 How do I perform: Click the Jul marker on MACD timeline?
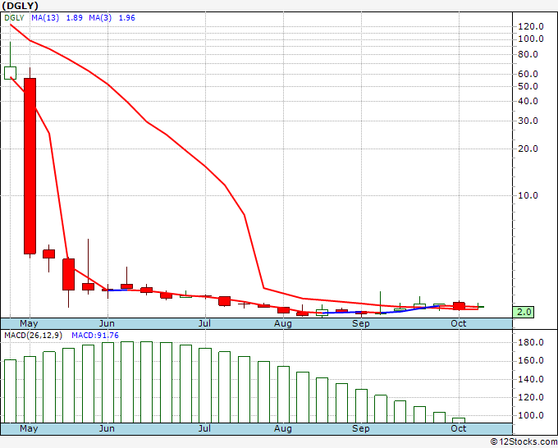coord(204,428)
